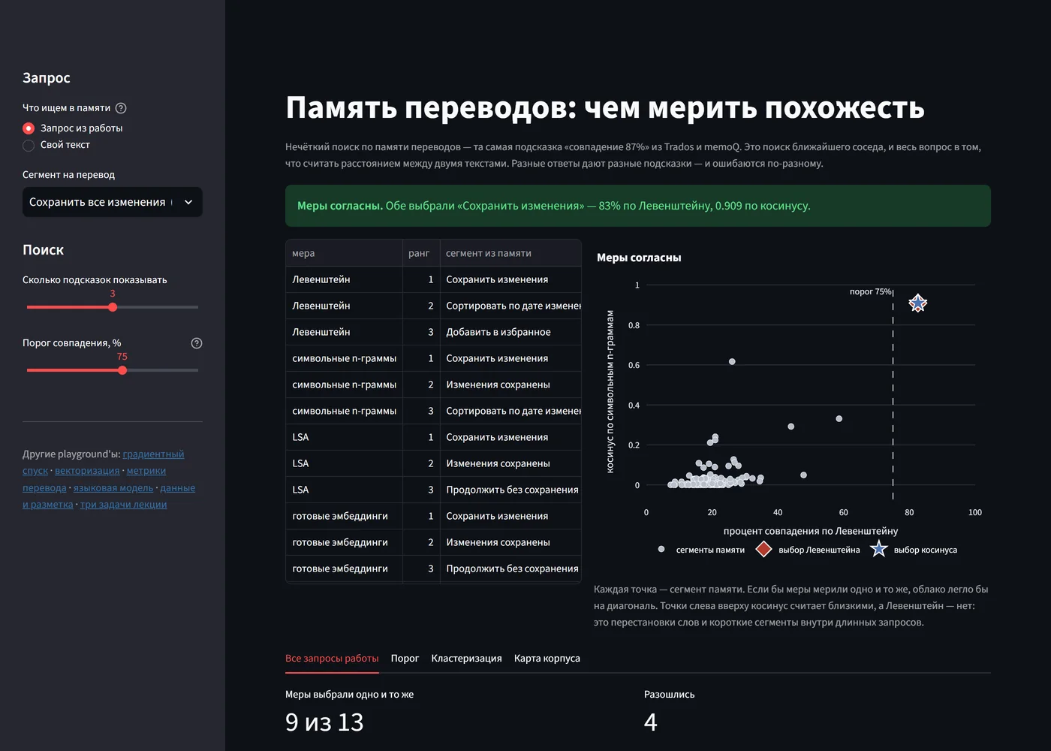
Task: Click «Сортировать по дате» in Левенштейн rank 2 row
Action: (510, 306)
